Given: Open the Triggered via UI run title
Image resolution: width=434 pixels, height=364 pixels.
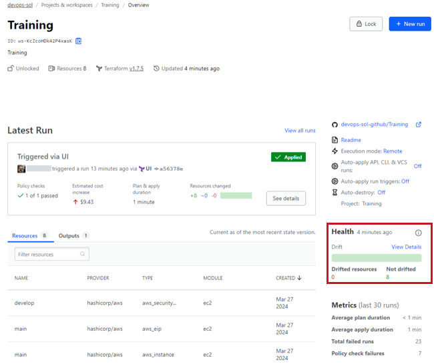Looking at the screenshot, I should 43,157.
